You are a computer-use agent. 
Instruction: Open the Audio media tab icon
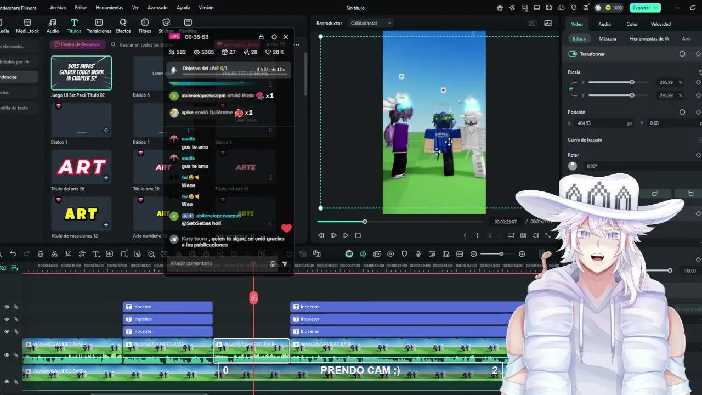pos(53,22)
